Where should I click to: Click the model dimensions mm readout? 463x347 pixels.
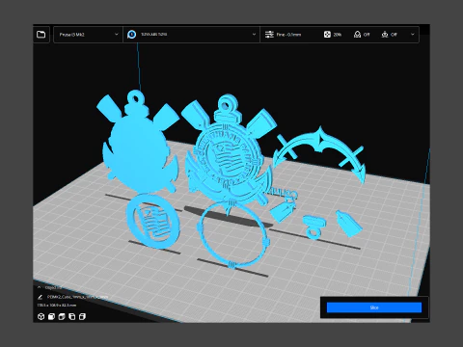pyautogui.click(x=57, y=305)
